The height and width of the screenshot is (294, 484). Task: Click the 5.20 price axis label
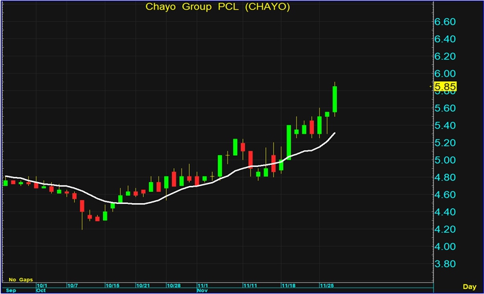click(x=445, y=143)
